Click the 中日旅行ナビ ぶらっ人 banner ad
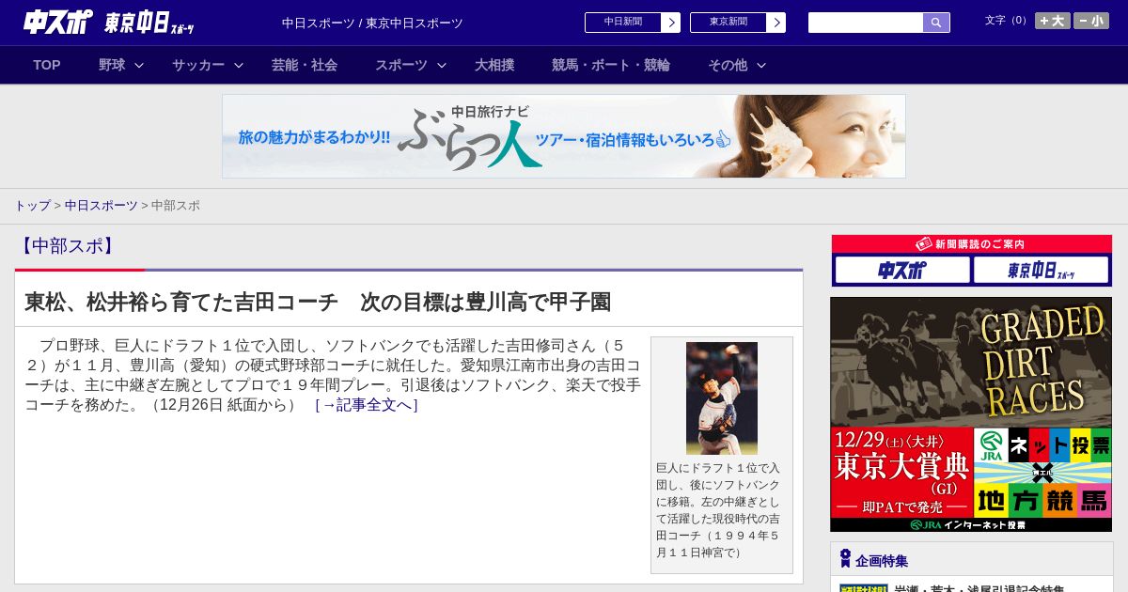Screen dimensions: 1128x592 click(564, 136)
